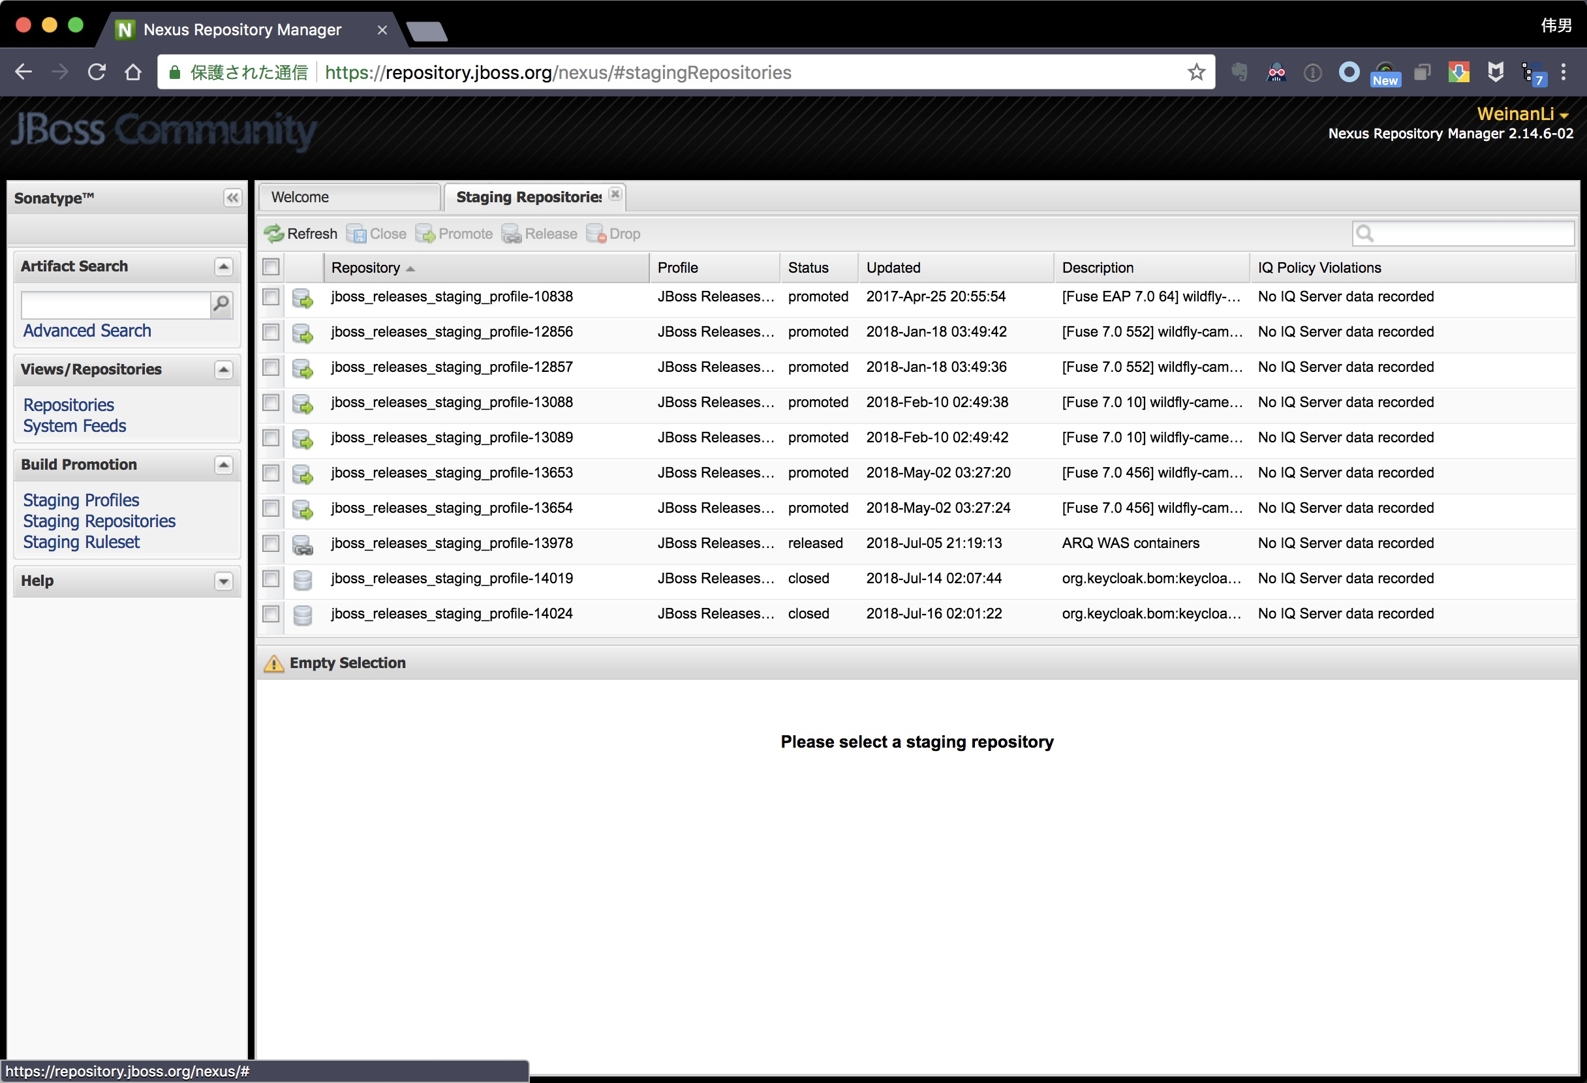Expand the Help panel

(x=223, y=581)
